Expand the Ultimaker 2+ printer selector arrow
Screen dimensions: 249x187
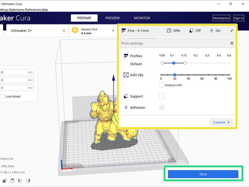[x=64, y=30]
